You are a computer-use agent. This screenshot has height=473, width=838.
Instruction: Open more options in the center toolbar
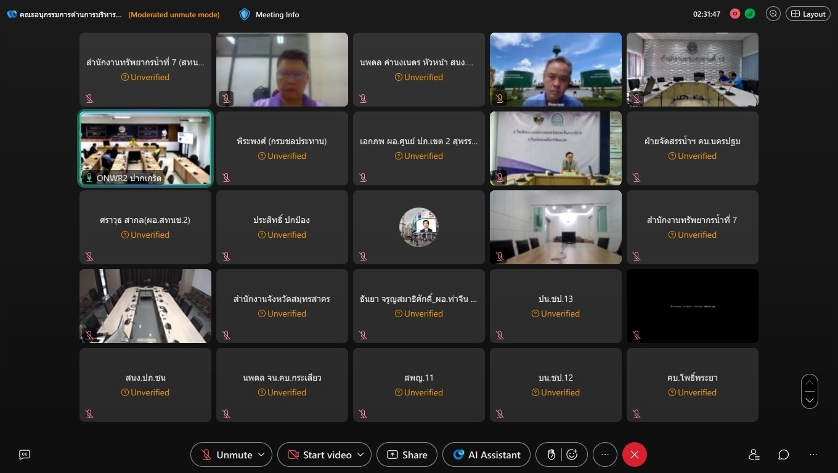tap(605, 455)
